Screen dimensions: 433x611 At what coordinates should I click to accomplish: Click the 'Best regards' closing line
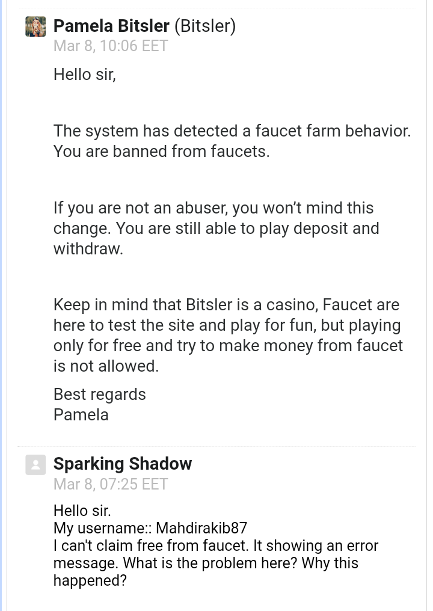point(100,395)
